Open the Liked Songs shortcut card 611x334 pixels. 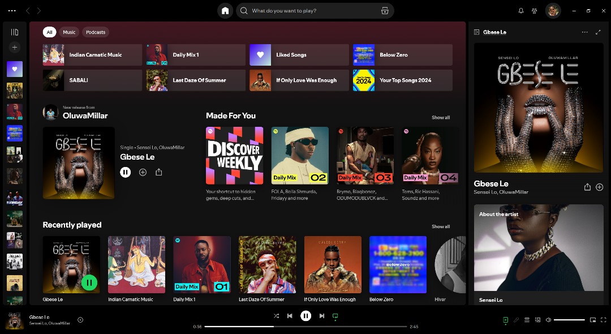click(299, 55)
